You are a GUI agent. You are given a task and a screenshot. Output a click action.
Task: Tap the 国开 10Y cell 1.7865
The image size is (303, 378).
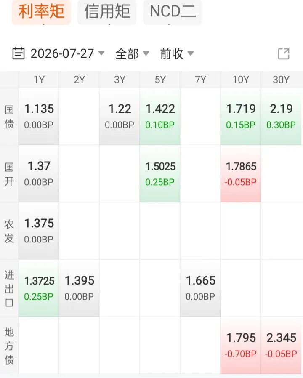pos(241,173)
